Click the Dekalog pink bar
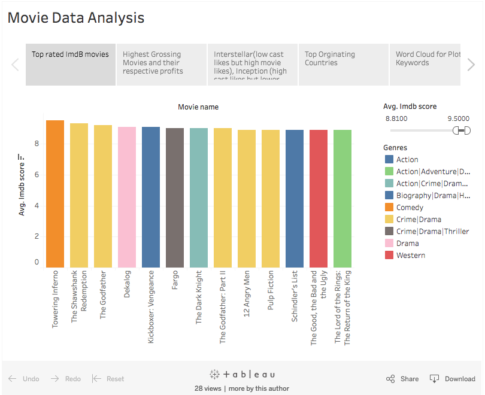 pyautogui.click(x=127, y=197)
